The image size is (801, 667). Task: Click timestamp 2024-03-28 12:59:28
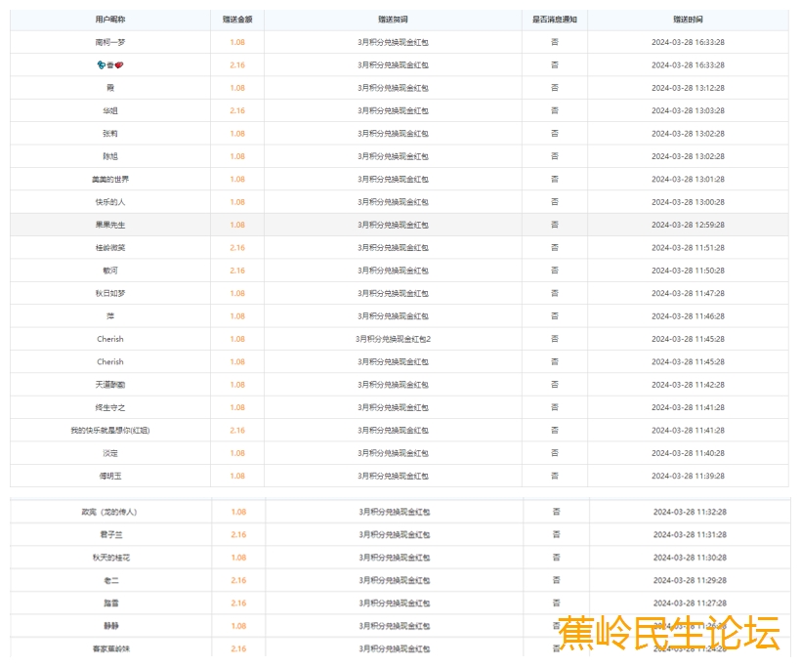pyautogui.click(x=688, y=225)
